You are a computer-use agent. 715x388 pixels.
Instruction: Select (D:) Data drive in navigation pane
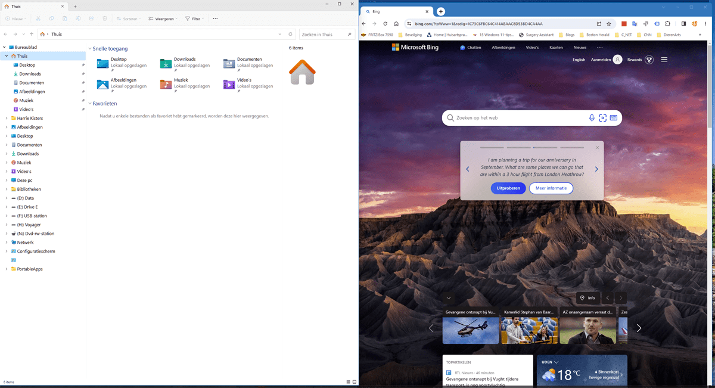pos(26,198)
